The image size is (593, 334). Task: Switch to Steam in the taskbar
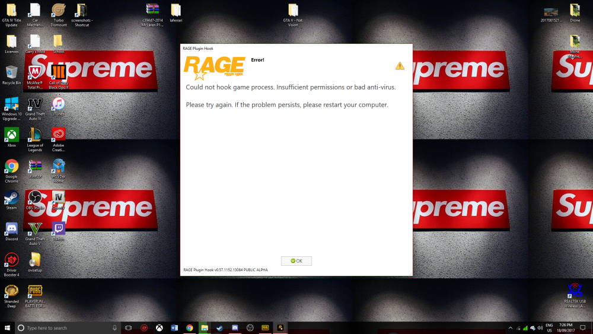[x=220, y=327]
